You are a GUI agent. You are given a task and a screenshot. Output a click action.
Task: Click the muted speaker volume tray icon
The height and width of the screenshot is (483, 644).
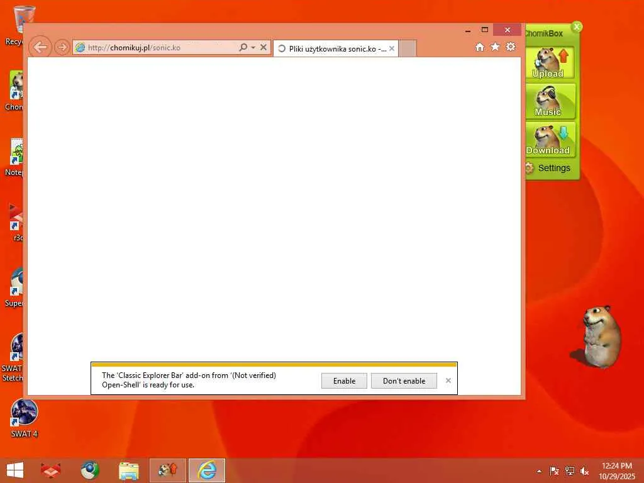584,471
